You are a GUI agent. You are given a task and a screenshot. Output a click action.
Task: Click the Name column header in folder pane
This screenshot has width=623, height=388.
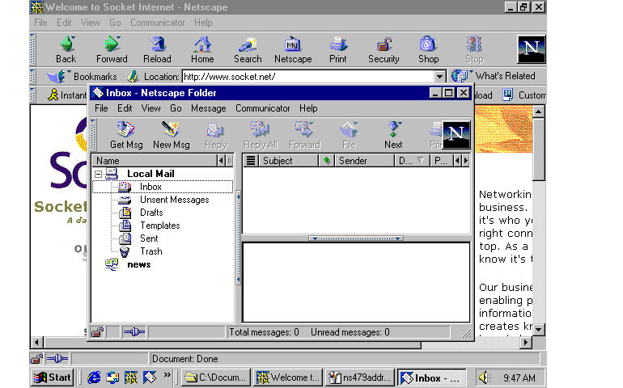155,161
